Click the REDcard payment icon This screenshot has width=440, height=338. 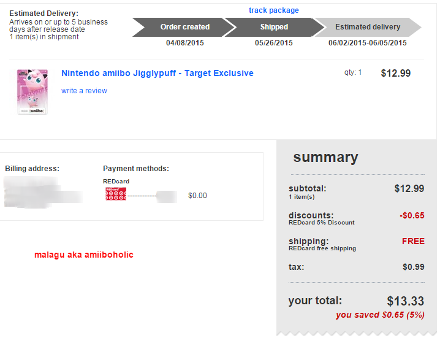tap(116, 196)
